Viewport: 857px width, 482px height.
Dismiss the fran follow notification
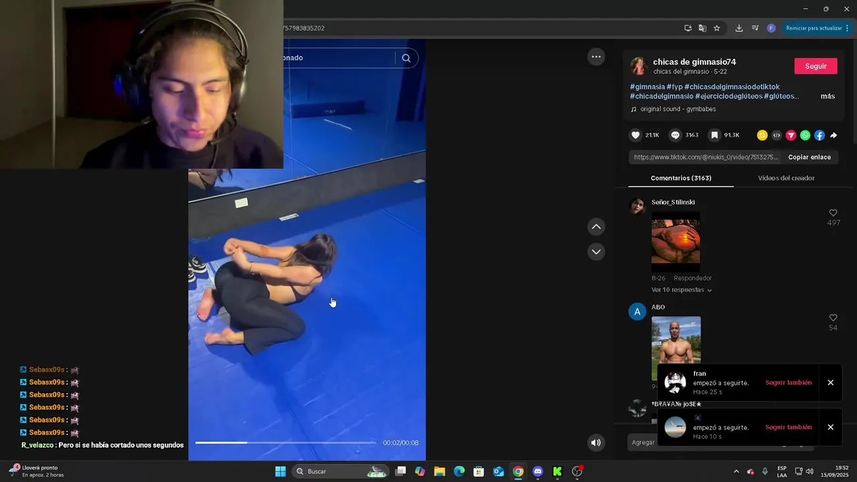click(x=830, y=383)
